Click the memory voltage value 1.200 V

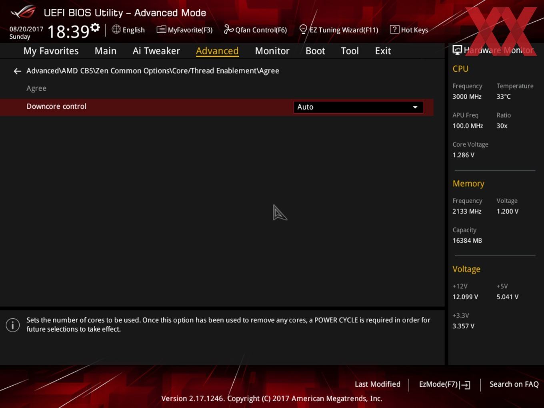click(x=508, y=211)
